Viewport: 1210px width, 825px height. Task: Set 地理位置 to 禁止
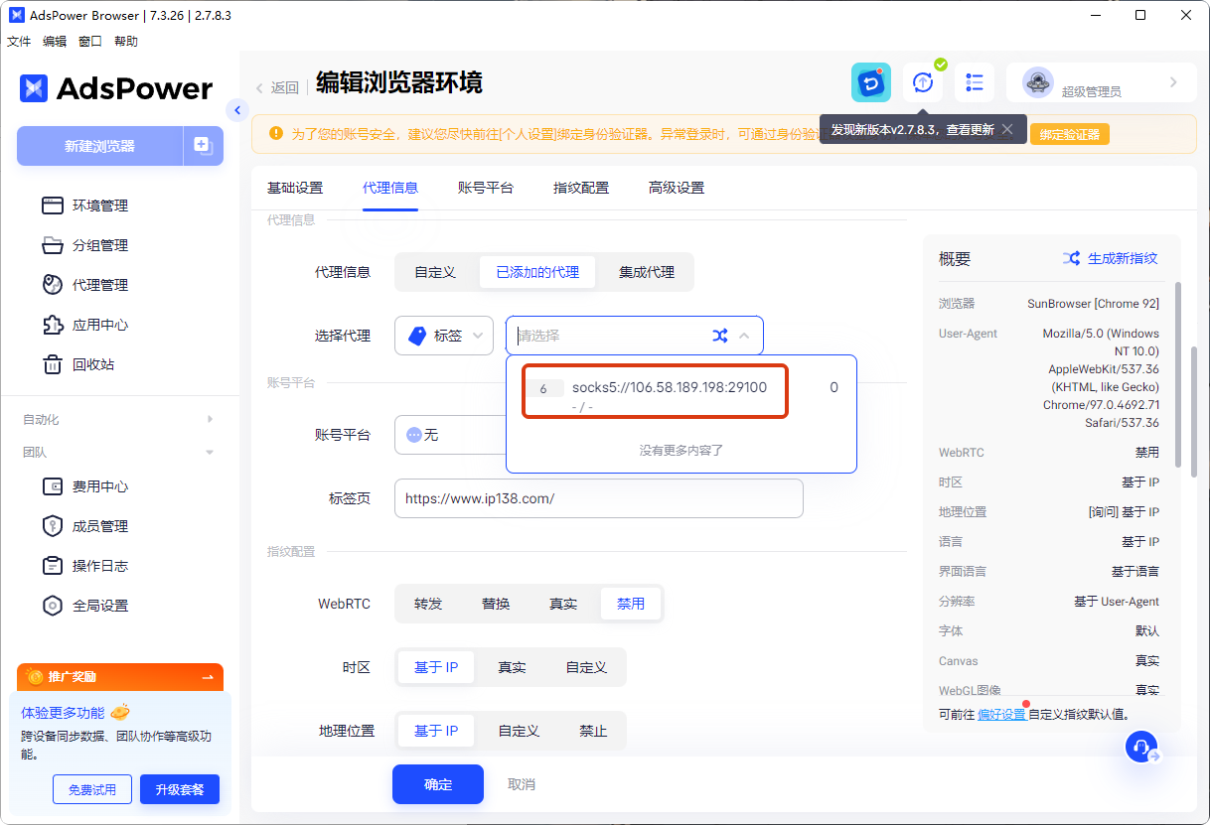pos(593,731)
